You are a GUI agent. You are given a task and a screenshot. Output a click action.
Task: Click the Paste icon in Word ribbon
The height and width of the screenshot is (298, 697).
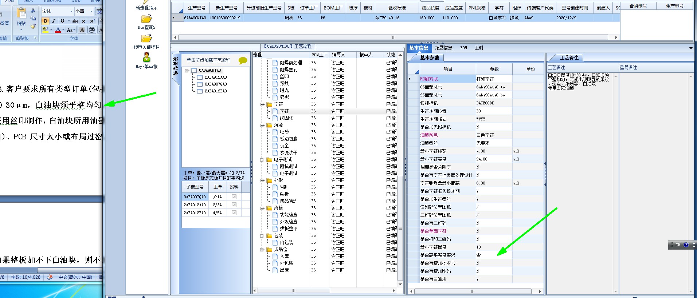click(x=21, y=13)
